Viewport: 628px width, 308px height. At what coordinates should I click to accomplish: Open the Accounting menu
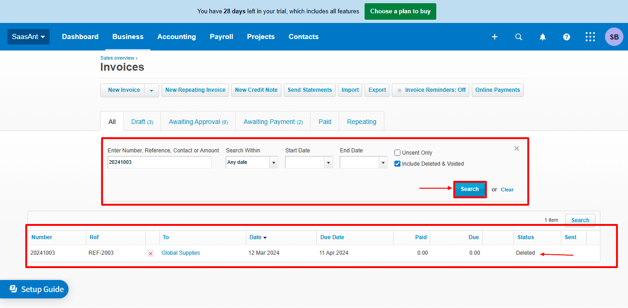point(177,37)
